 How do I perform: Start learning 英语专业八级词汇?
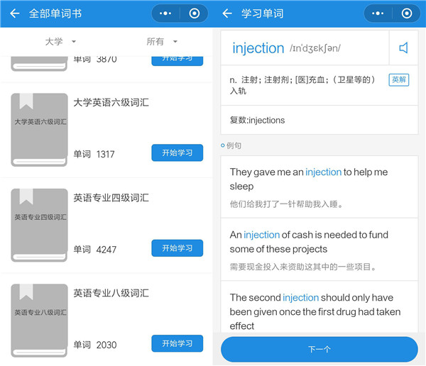click(177, 343)
